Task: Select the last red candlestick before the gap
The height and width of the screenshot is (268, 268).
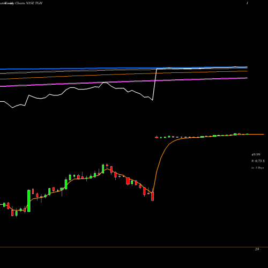Action: [152, 196]
